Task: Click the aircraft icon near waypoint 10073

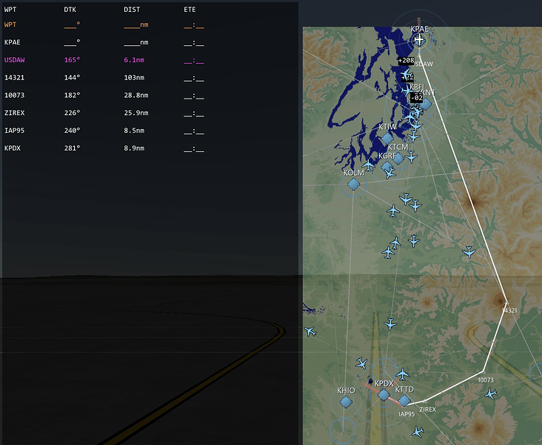Action: [491, 394]
